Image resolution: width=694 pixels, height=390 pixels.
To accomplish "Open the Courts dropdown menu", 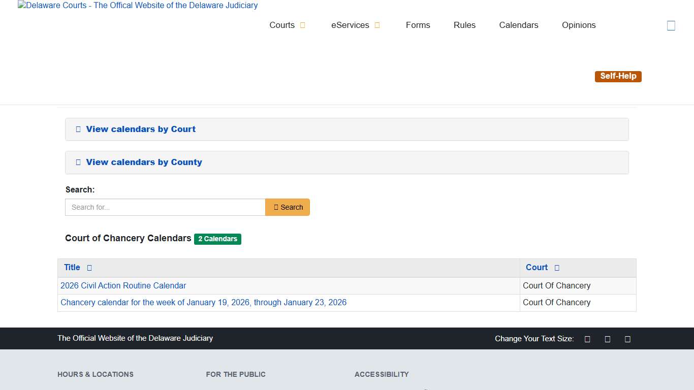I will pos(282,25).
